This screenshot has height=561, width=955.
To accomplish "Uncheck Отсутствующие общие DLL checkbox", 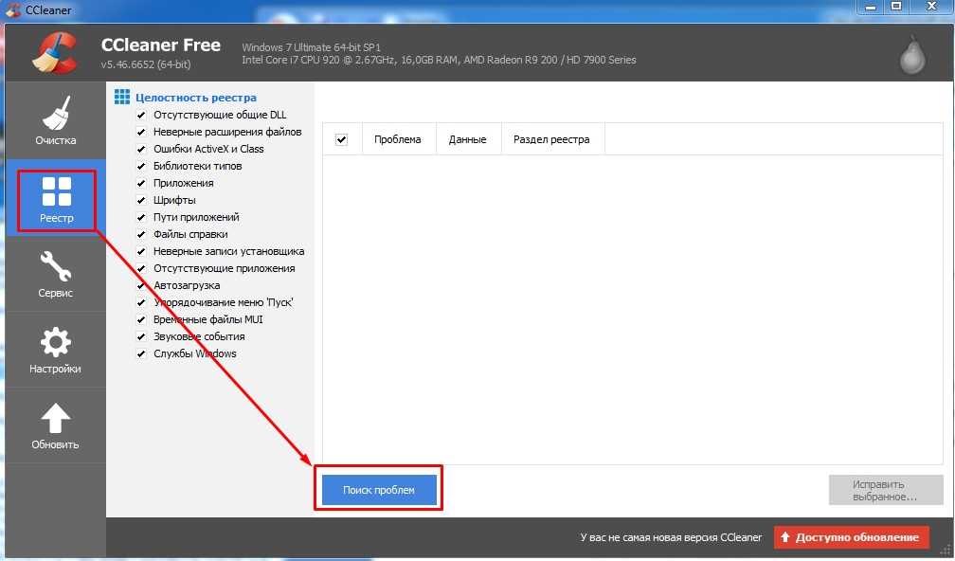I will (x=141, y=115).
